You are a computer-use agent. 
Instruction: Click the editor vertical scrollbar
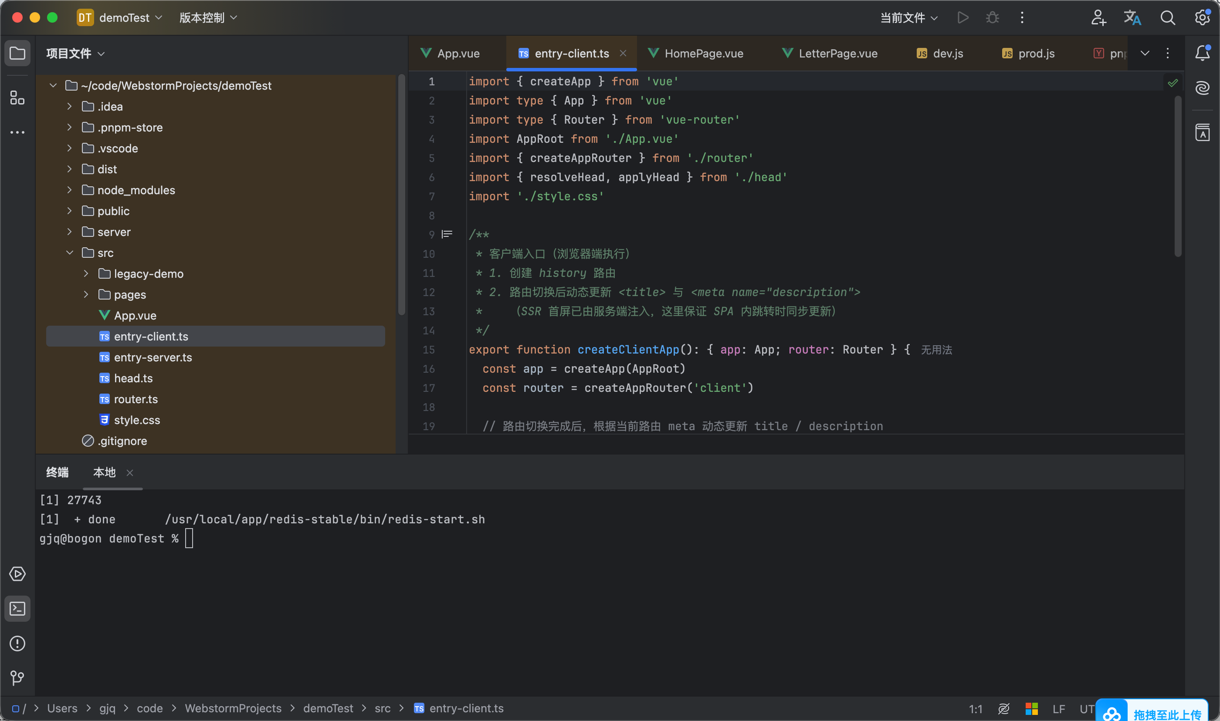pyautogui.click(x=1178, y=176)
